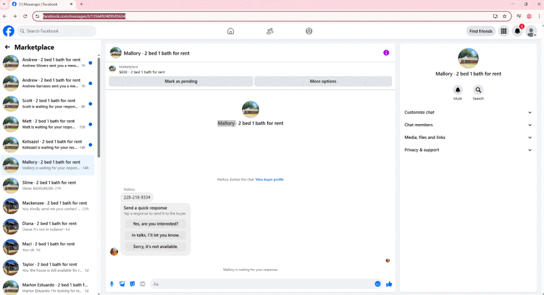Open a new browser tab
The width and height of the screenshot is (544, 295).
point(81,4)
